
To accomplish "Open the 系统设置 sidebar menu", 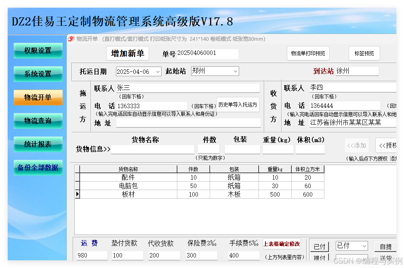I will 38,74.
